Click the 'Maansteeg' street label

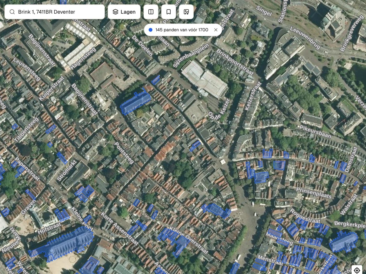279,239
